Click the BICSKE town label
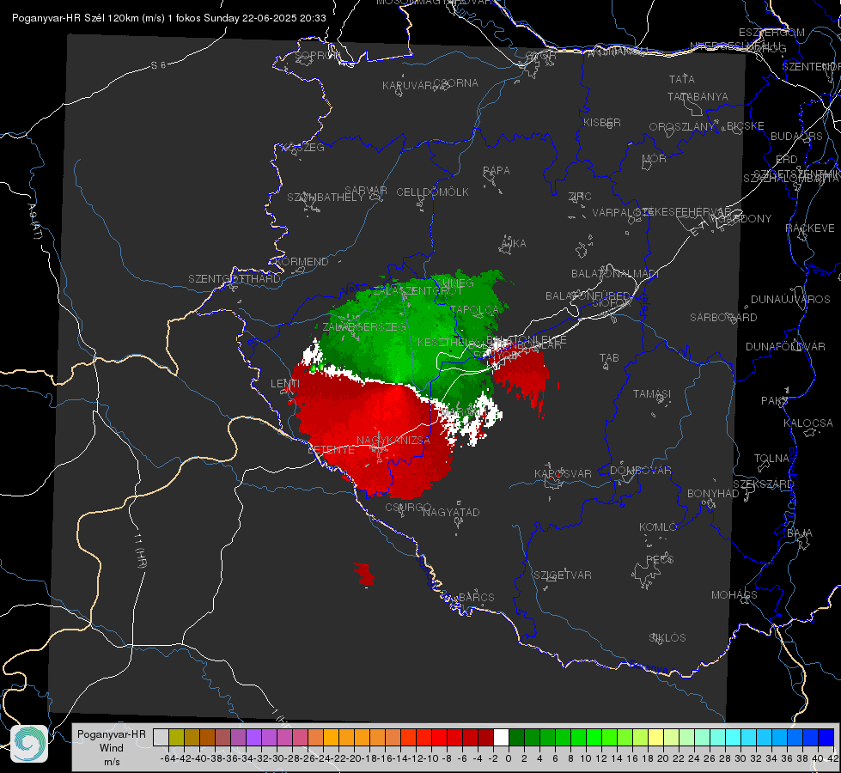Screen dimensions: 841x773 [746, 125]
